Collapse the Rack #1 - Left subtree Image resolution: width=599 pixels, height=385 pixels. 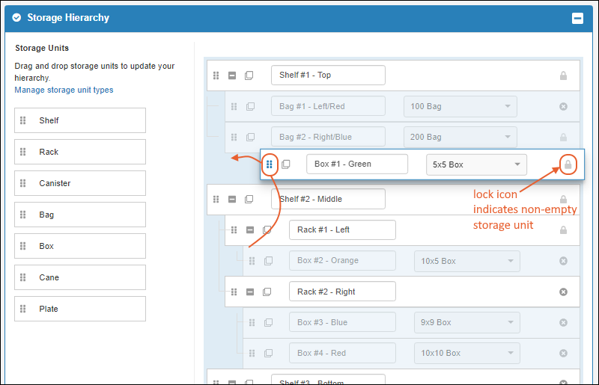pyautogui.click(x=250, y=230)
